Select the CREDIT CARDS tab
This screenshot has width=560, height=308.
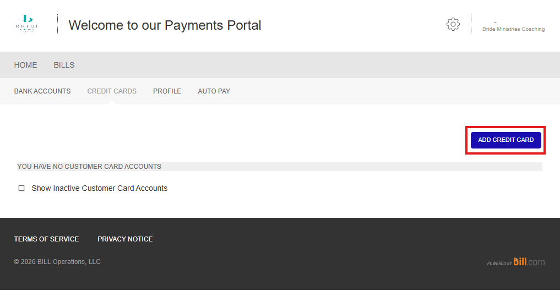[x=112, y=91]
